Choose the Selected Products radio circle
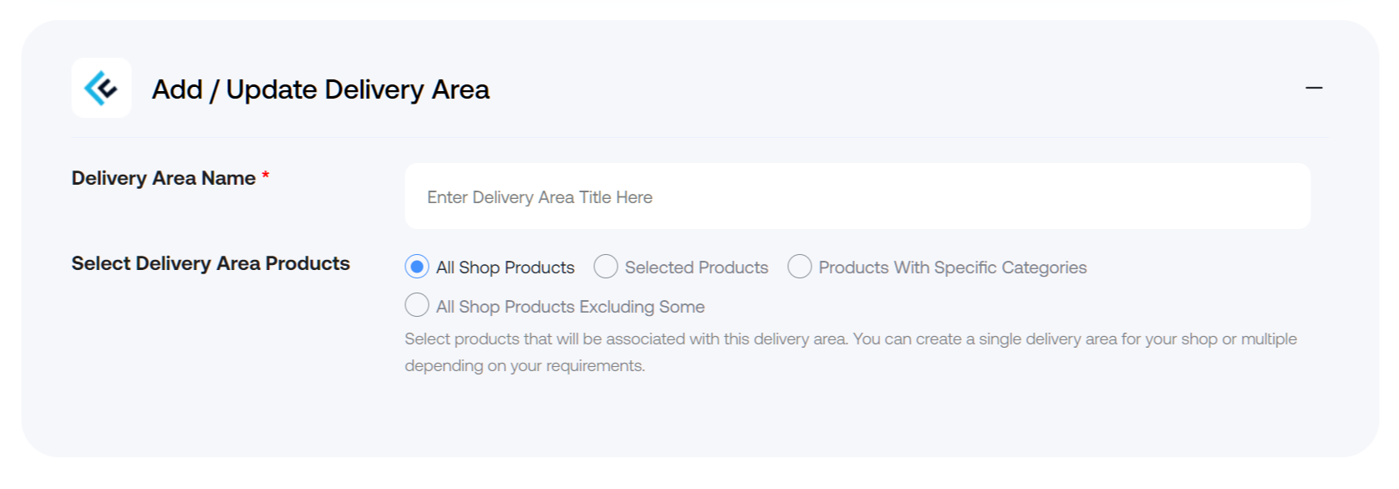Viewport: 1399px width, 489px height. (606, 267)
